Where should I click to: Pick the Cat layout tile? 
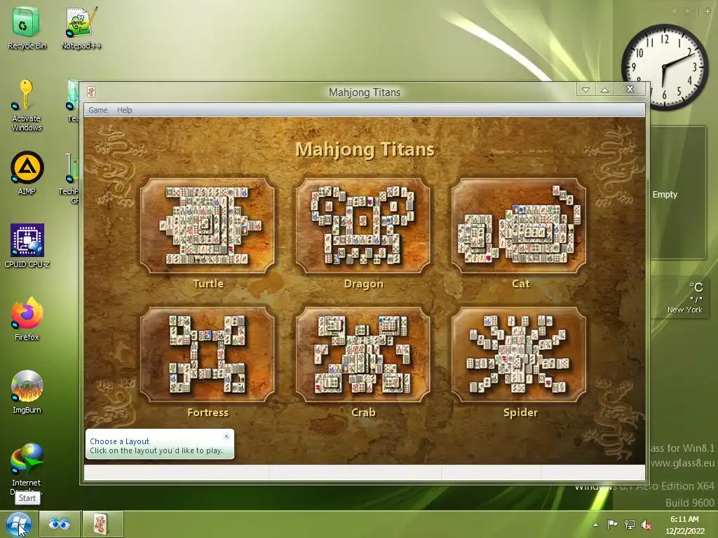[519, 226]
